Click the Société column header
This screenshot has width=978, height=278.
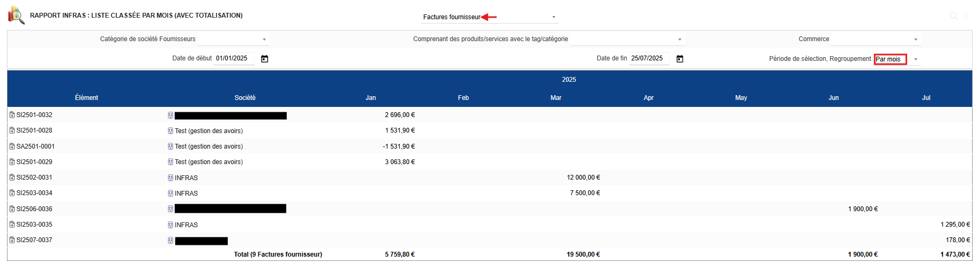(245, 98)
